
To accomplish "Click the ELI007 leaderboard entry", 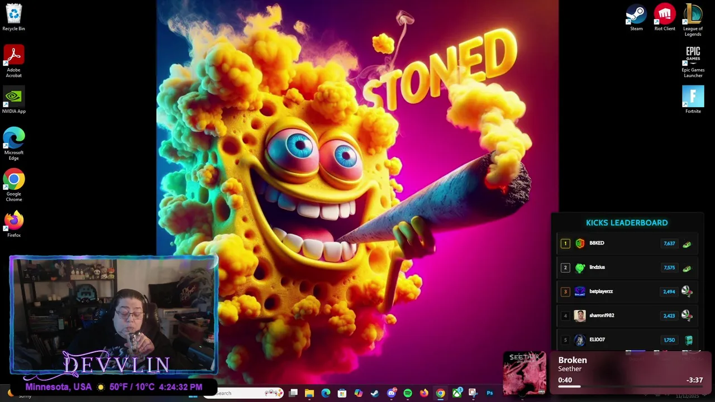I will coord(627,339).
